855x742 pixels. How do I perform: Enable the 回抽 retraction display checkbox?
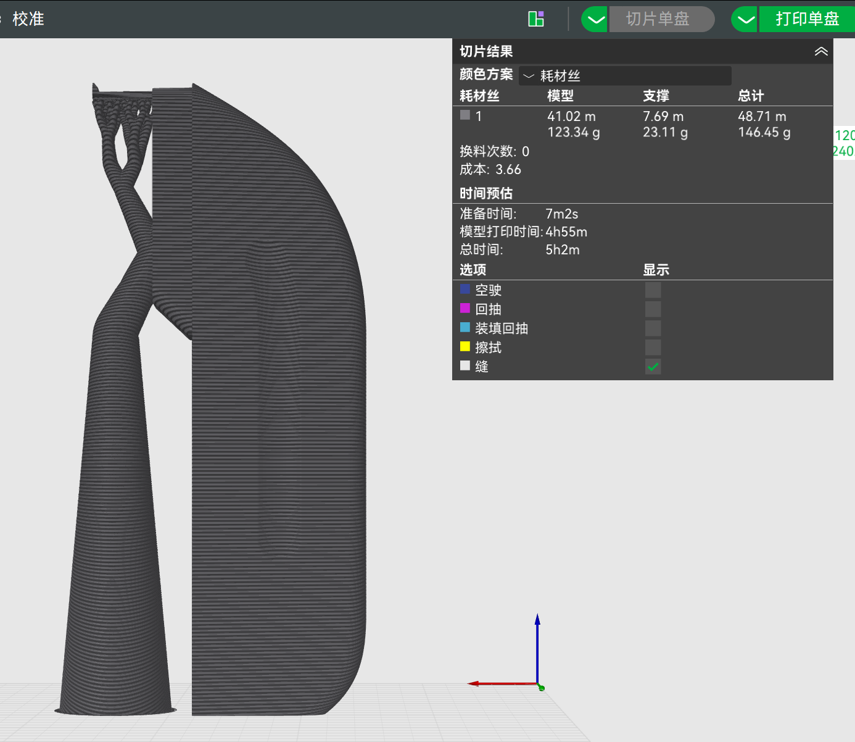pos(653,309)
